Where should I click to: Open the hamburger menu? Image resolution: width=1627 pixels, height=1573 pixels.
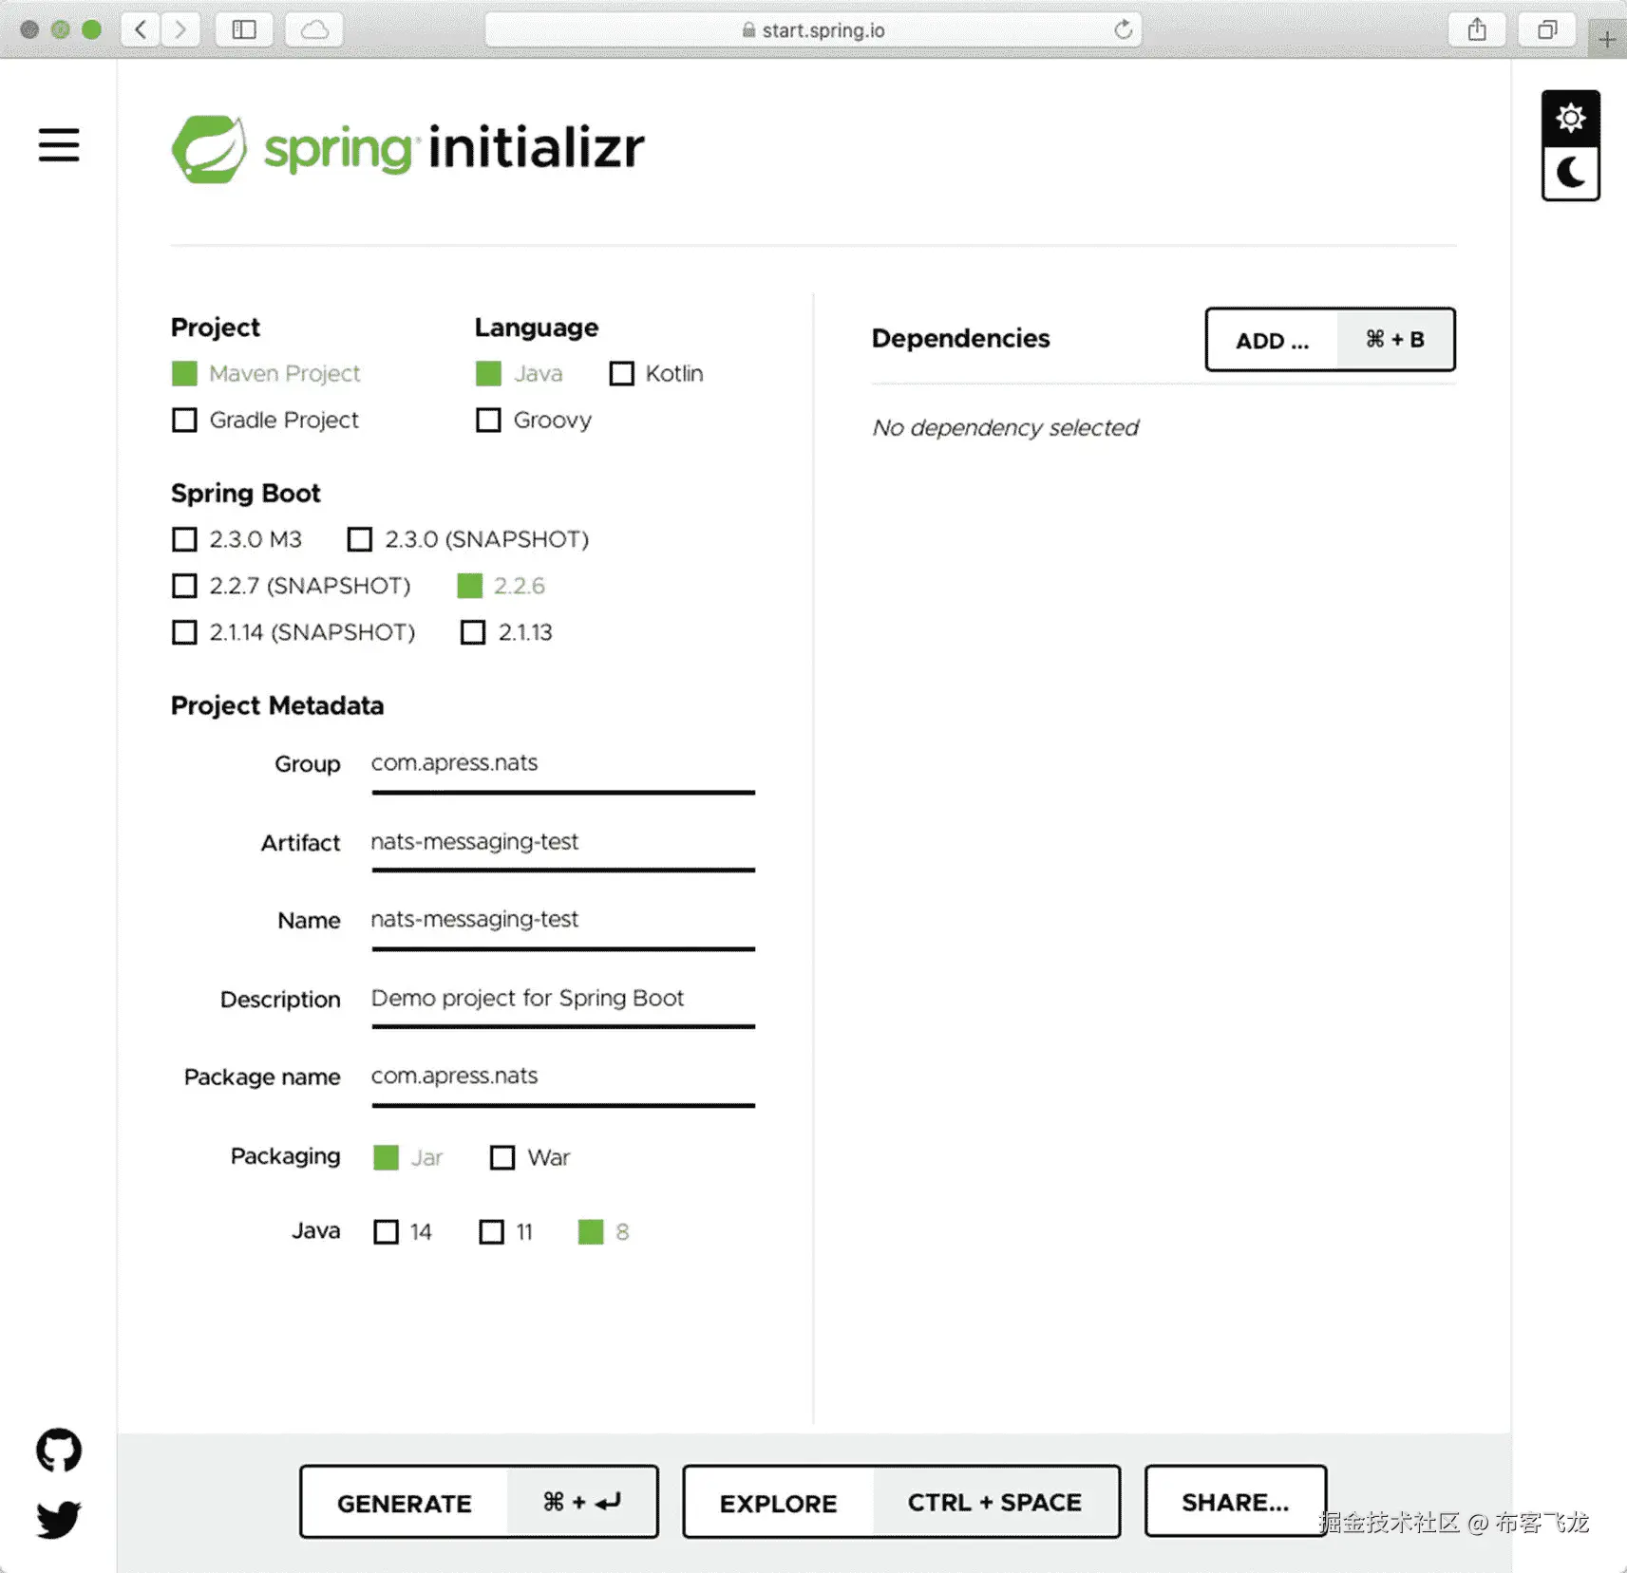59,145
